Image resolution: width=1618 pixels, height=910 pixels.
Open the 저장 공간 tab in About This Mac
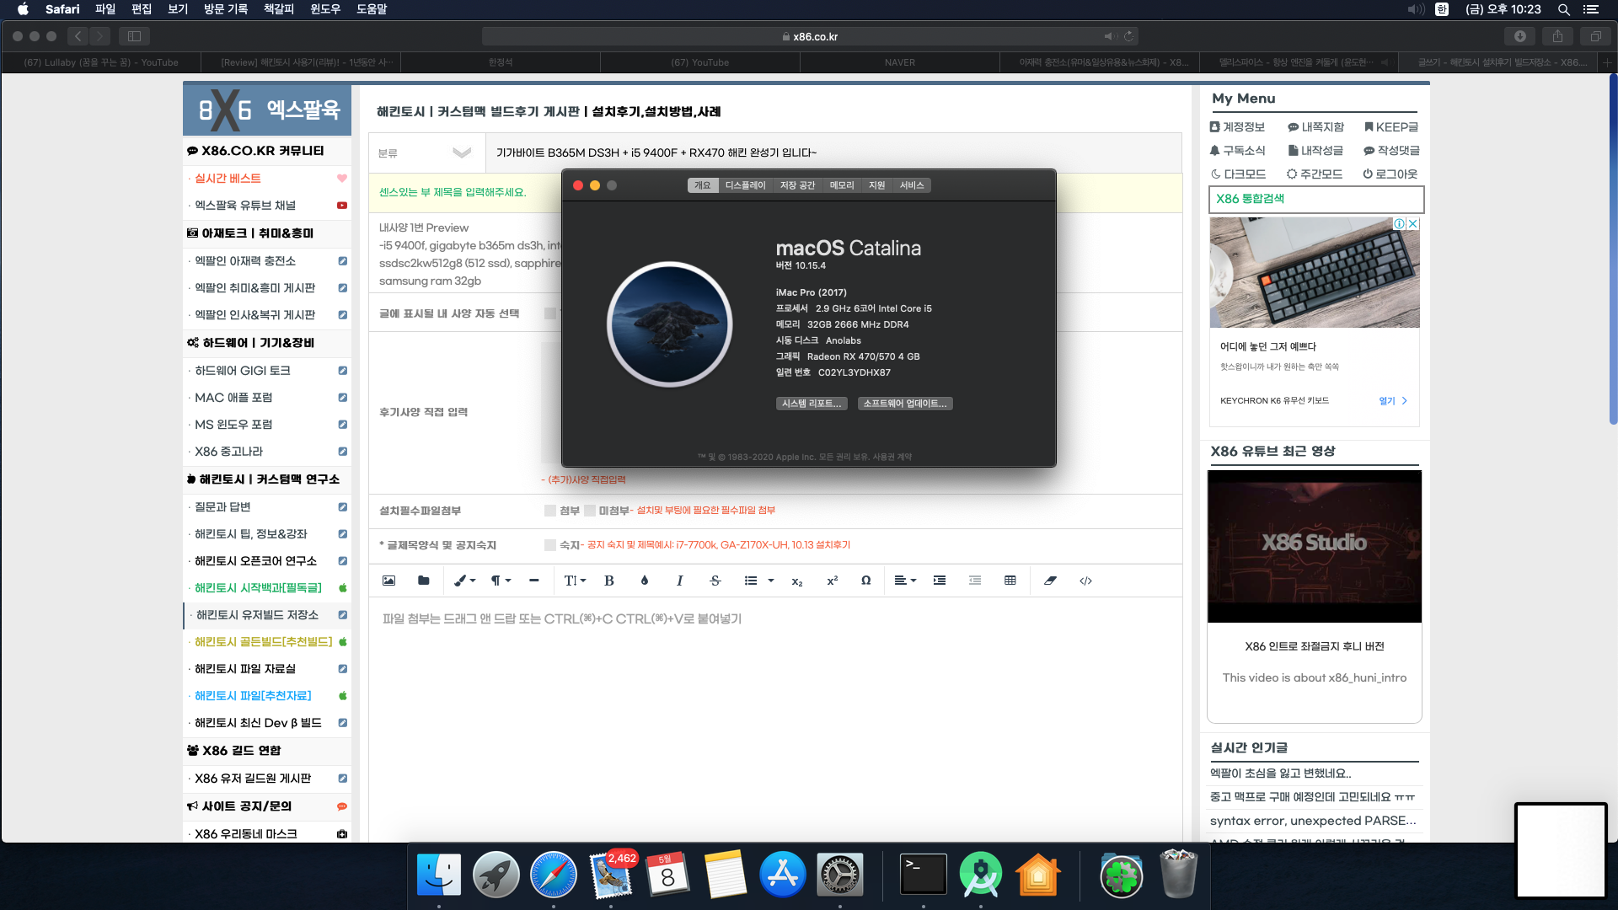pos(797,185)
